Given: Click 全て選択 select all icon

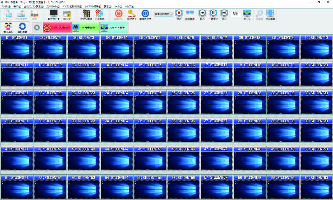Looking at the screenshot, I should 8,28.
